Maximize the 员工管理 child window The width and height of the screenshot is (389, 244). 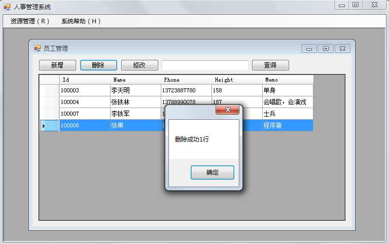pyautogui.click(x=326, y=49)
